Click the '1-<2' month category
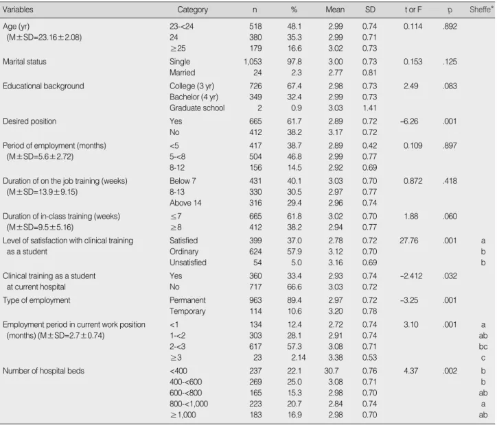This screenshot has width=497, height=425. point(178,336)
